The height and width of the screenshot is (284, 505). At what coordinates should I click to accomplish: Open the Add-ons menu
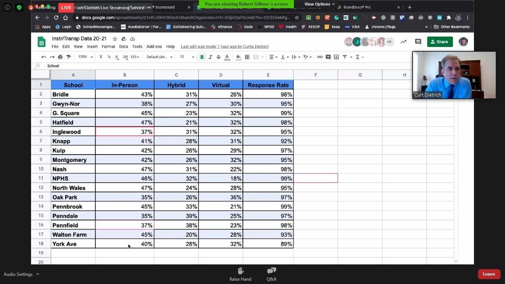tap(154, 46)
